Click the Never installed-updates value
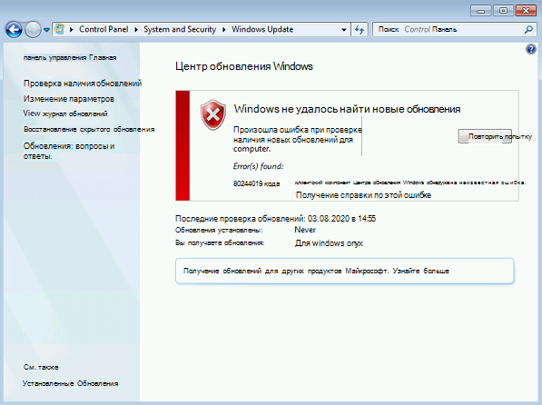Viewport: 542px width, 405px height. click(x=305, y=230)
